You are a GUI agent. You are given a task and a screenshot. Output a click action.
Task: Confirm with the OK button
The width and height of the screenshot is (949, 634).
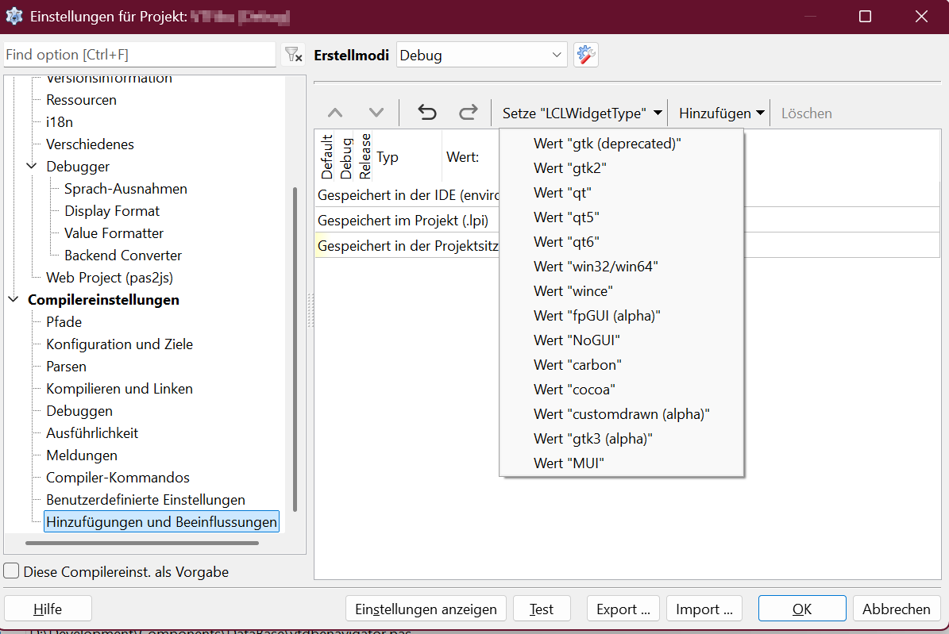tap(802, 609)
